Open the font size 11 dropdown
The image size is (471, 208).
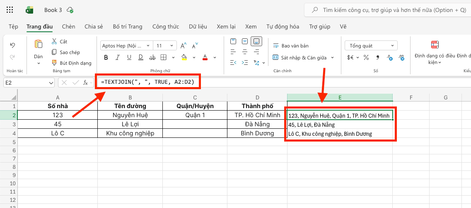pos(171,46)
